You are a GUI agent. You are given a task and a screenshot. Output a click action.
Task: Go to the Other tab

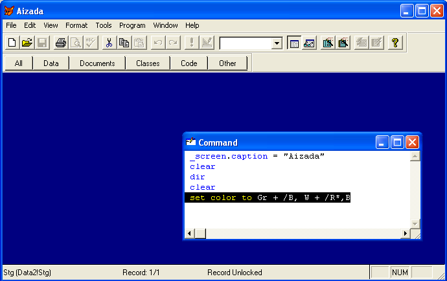click(227, 63)
